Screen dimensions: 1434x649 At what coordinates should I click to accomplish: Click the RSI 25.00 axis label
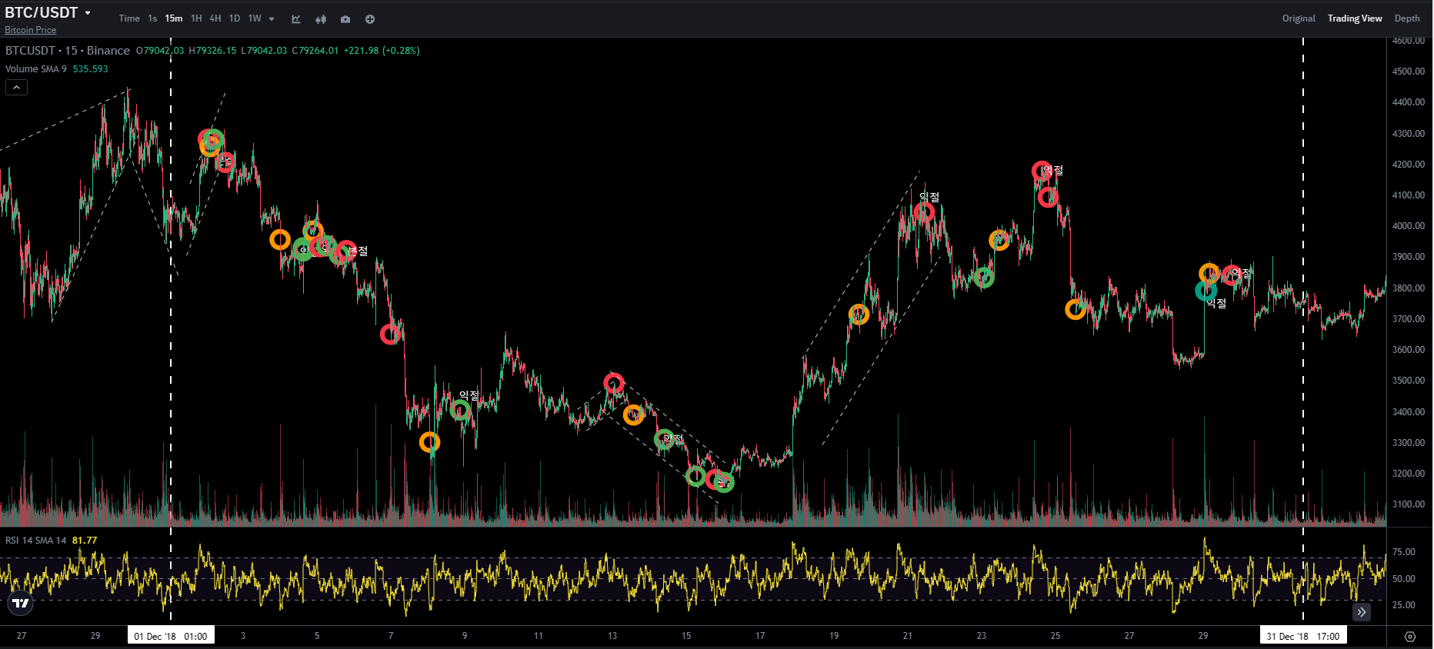[x=1404, y=605]
